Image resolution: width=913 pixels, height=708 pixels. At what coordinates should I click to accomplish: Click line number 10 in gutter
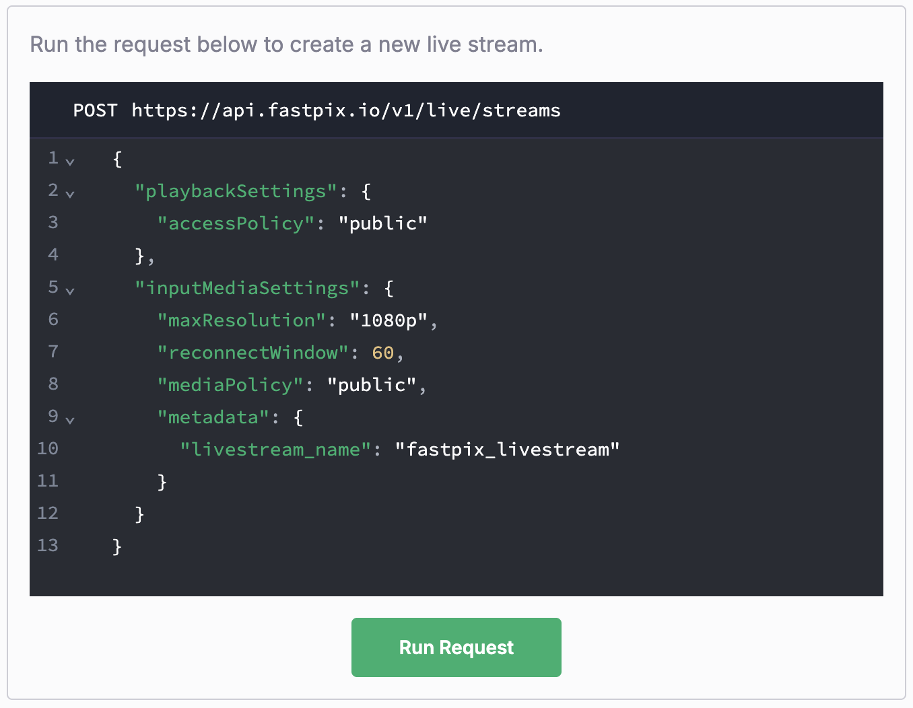click(48, 448)
